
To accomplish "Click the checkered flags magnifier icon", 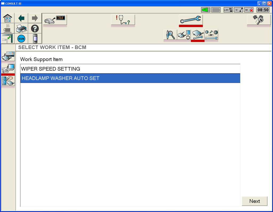I will pyautogui.click(x=259, y=20).
